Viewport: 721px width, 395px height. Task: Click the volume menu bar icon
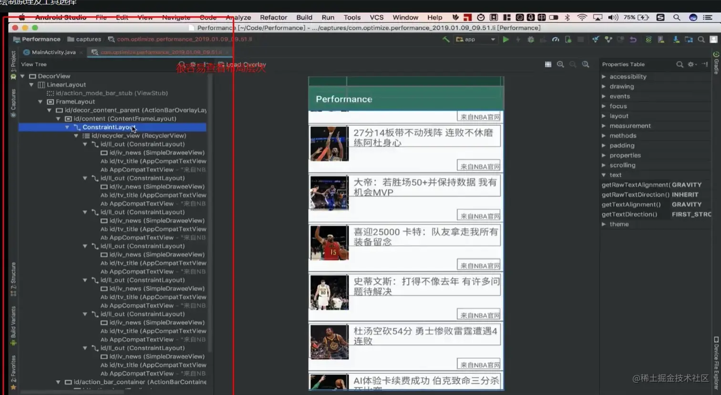(613, 17)
